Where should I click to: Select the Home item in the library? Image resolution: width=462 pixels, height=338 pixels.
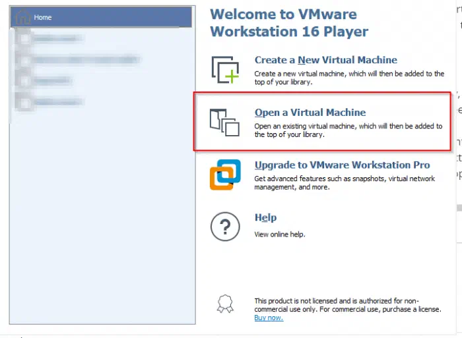click(x=101, y=17)
